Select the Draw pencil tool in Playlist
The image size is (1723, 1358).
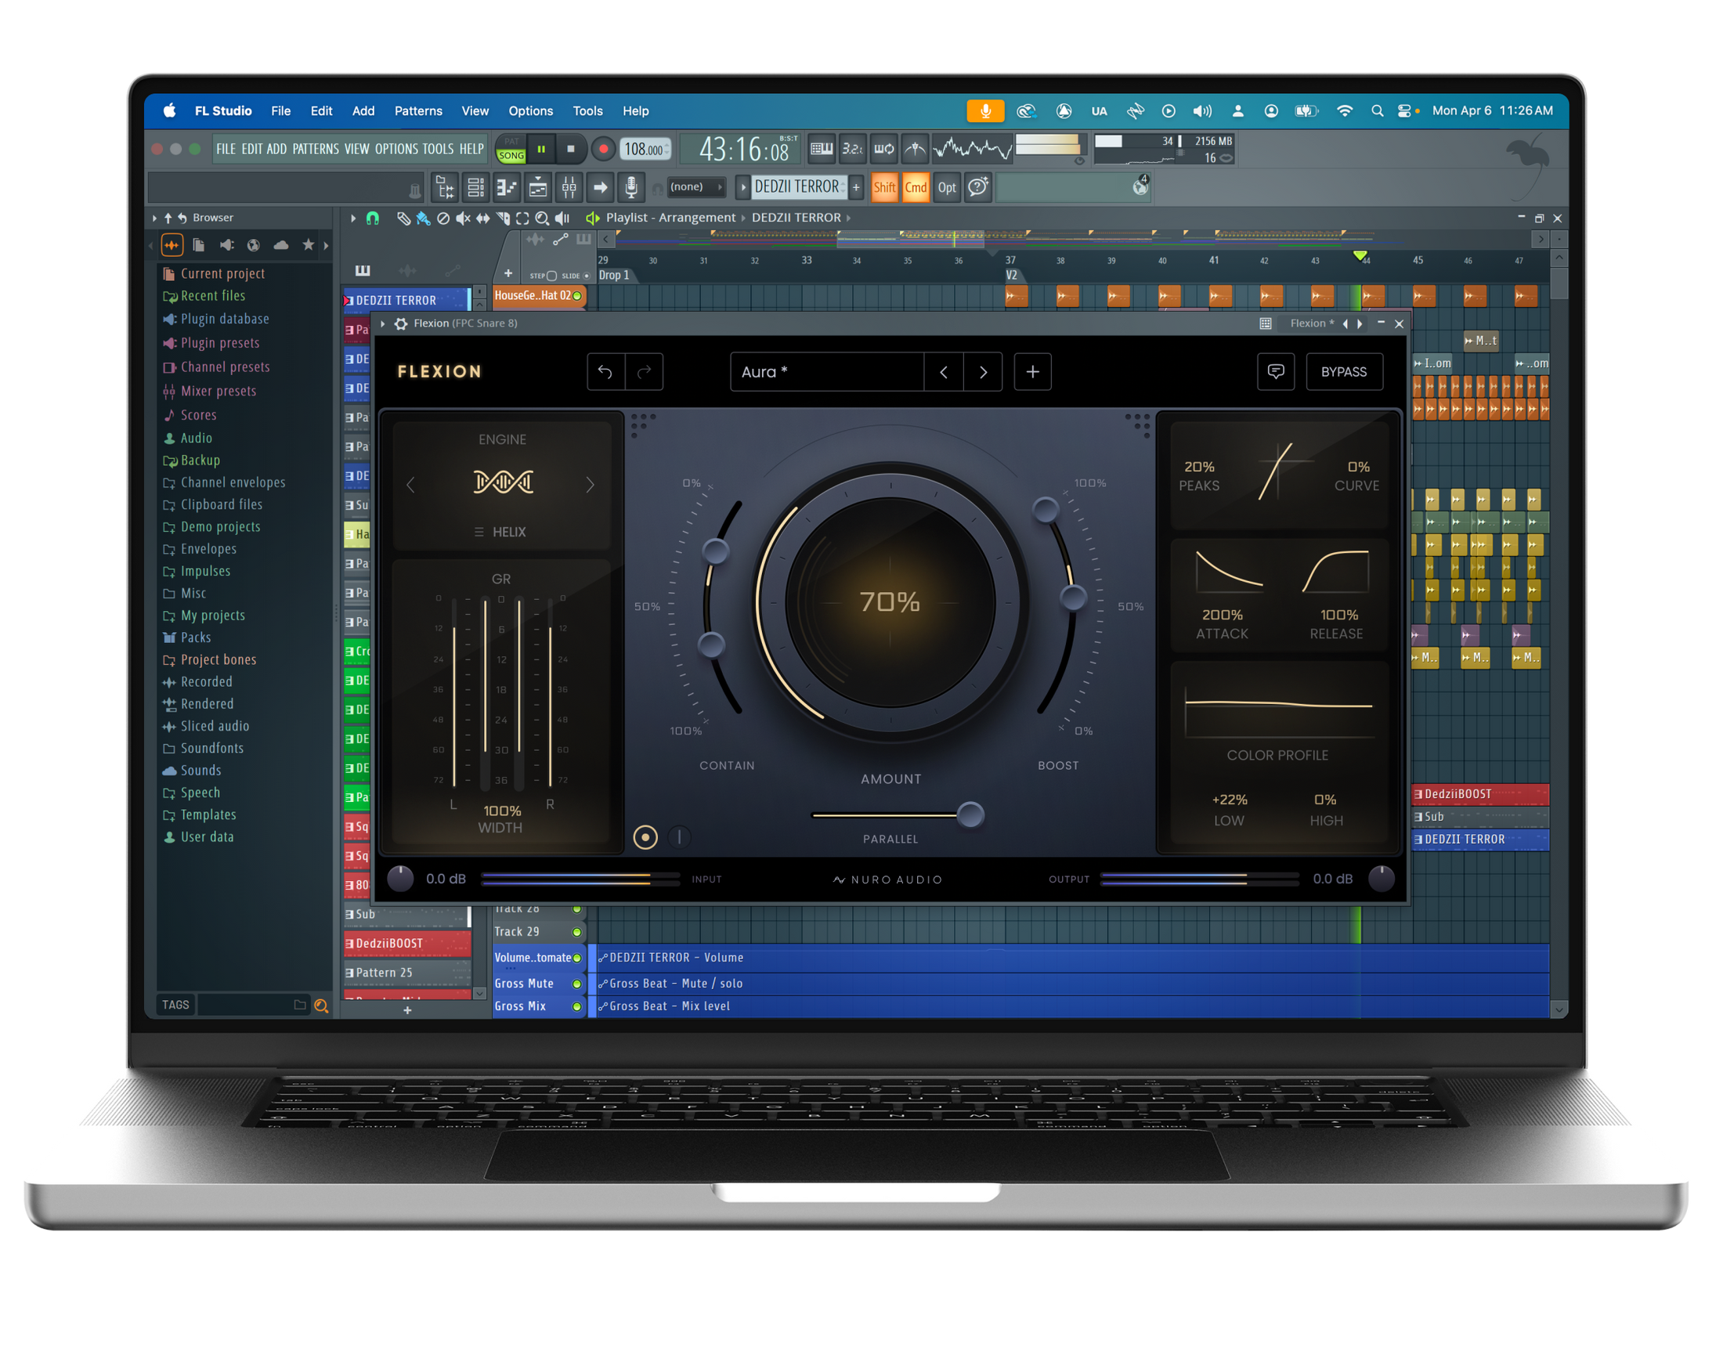[x=404, y=218]
